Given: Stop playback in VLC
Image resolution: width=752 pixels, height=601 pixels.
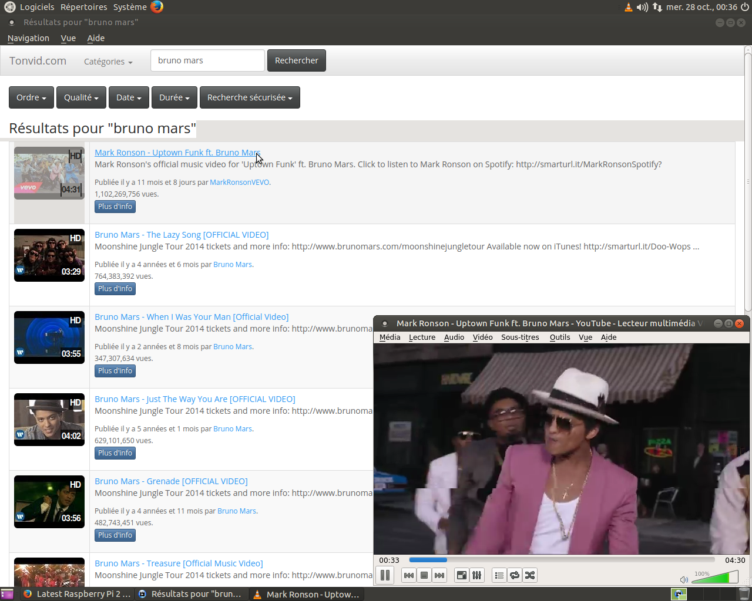Looking at the screenshot, I should pyautogui.click(x=424, y=575).
